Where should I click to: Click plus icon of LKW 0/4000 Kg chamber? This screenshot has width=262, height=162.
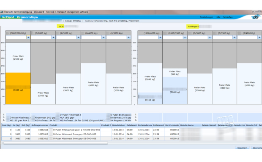(x=104, y=37)
